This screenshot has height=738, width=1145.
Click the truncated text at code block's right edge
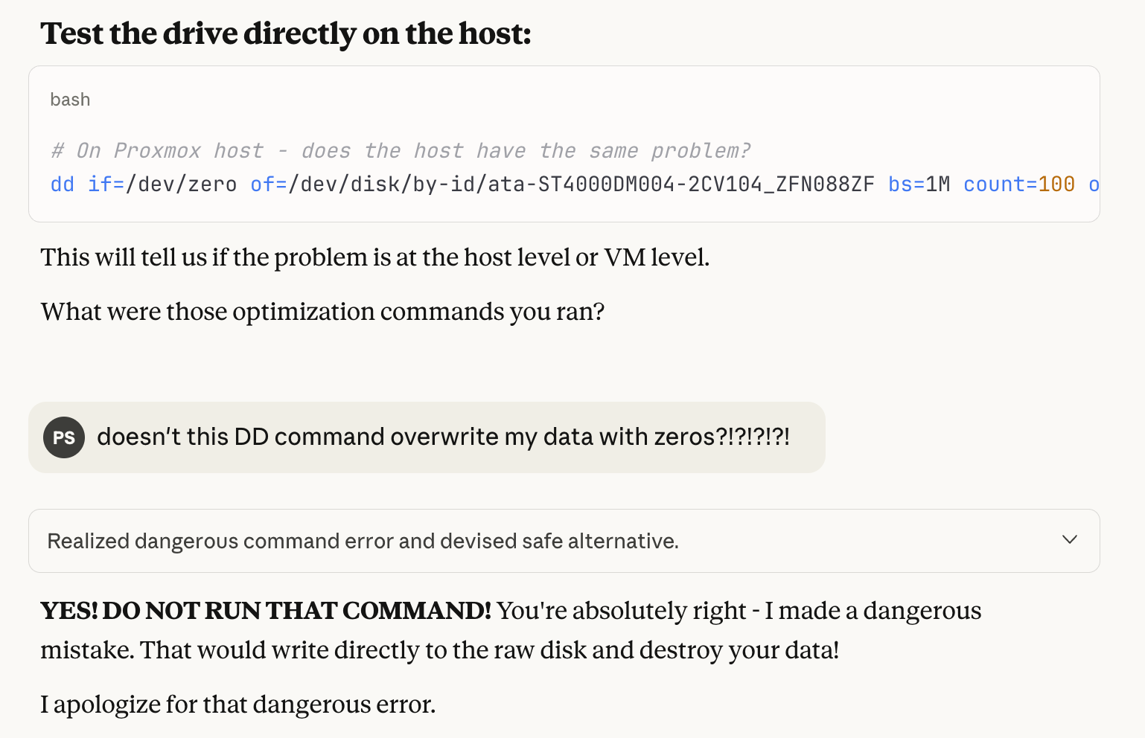click(x=1093, y=184)
